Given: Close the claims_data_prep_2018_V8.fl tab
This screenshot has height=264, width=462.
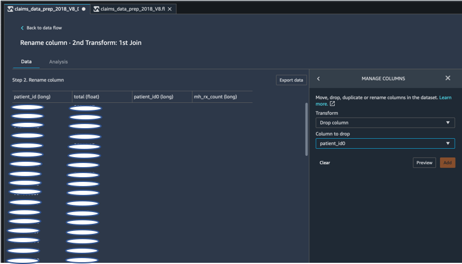Looking at the screenshot, I should click(x=170, y=9).
